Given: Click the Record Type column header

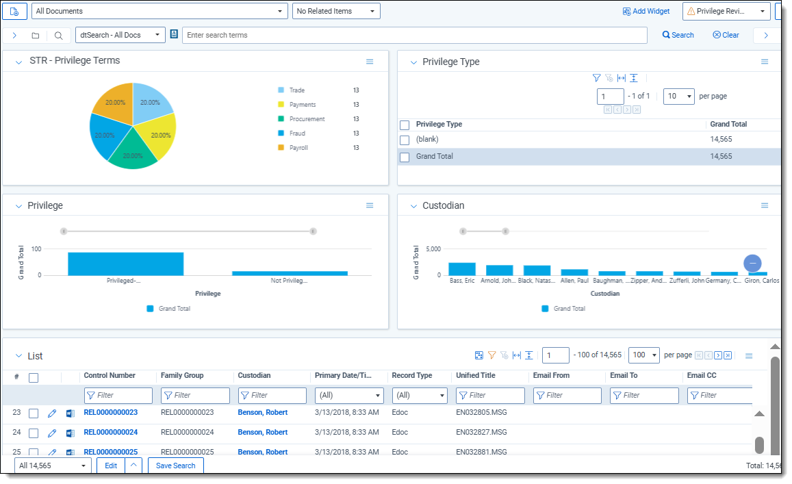Looking at the screenshot, I should [x=411, y=376].
